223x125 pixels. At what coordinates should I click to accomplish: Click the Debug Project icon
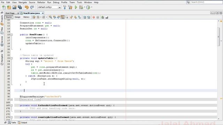click(81, 7)
